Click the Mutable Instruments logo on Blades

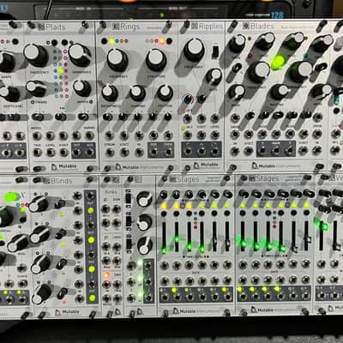tap(276, 165)
